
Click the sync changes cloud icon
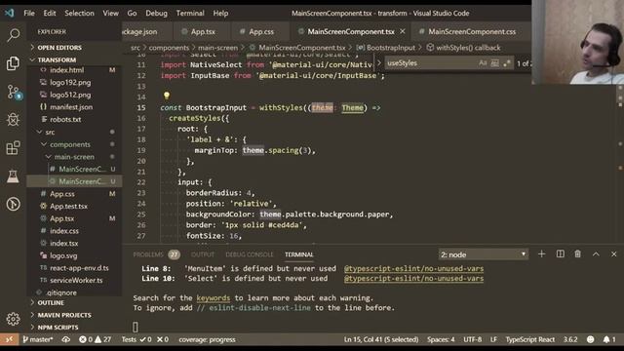pyautogui.click(x=66, y=339)
